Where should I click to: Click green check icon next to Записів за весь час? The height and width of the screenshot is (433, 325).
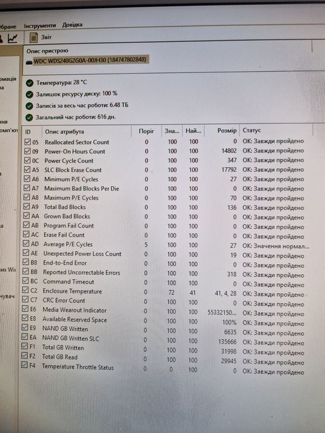(x=29, y=106)
